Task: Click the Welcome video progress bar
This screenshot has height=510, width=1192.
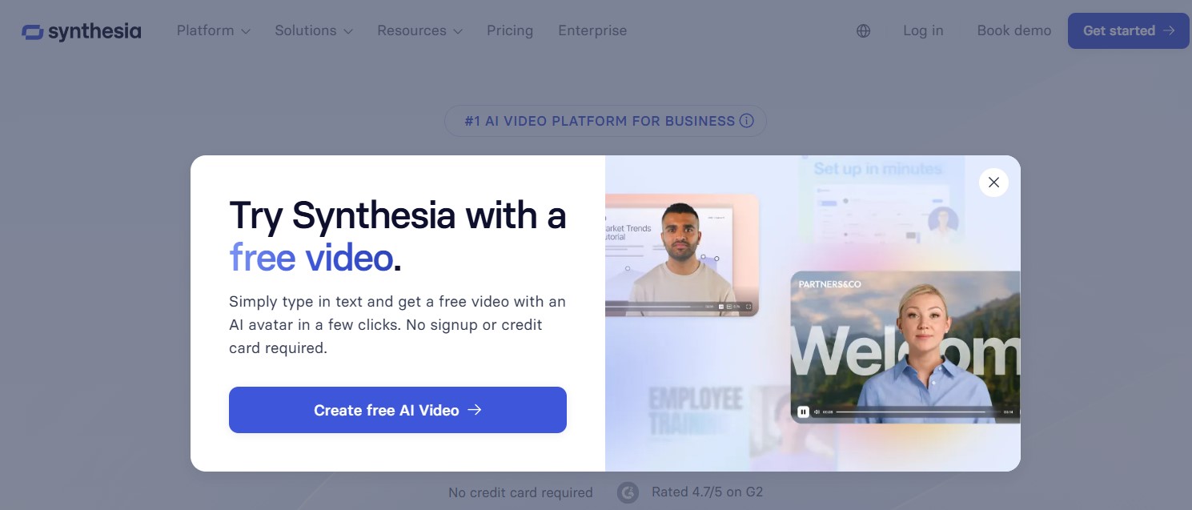Action: pos(917,412)
